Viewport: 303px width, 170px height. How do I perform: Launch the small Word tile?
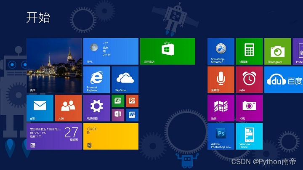click(132, 115)
